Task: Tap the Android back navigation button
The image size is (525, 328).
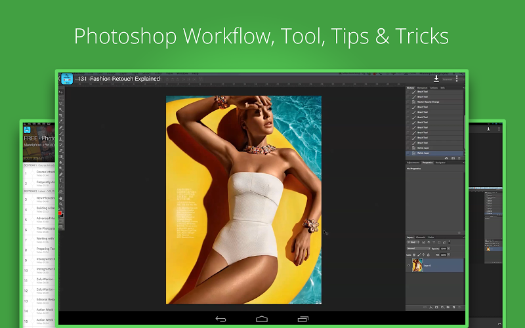Action: [220, 319]
